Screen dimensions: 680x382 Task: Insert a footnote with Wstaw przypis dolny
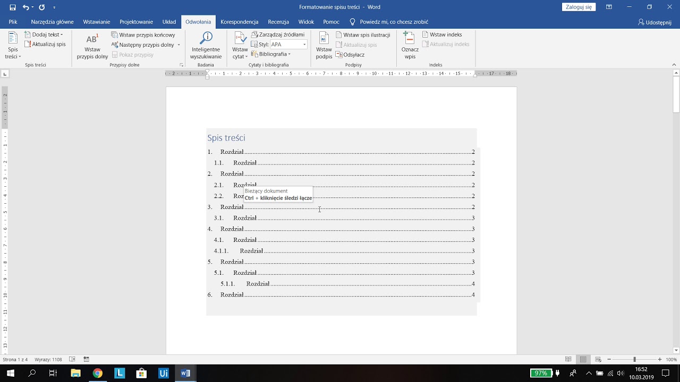point(92,46)
